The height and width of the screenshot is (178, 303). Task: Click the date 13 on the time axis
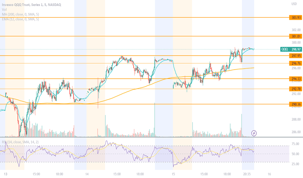[6, 174]
